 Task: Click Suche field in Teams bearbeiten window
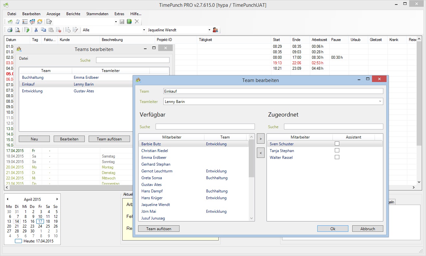(133, 60)
